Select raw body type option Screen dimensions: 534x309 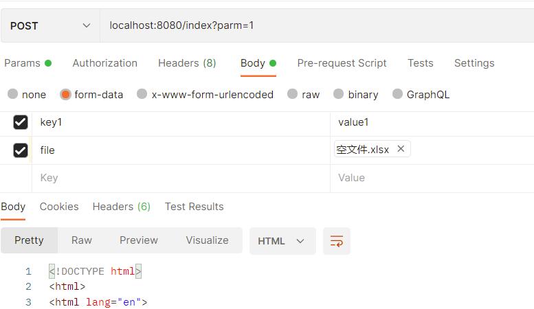coord(293,94)
